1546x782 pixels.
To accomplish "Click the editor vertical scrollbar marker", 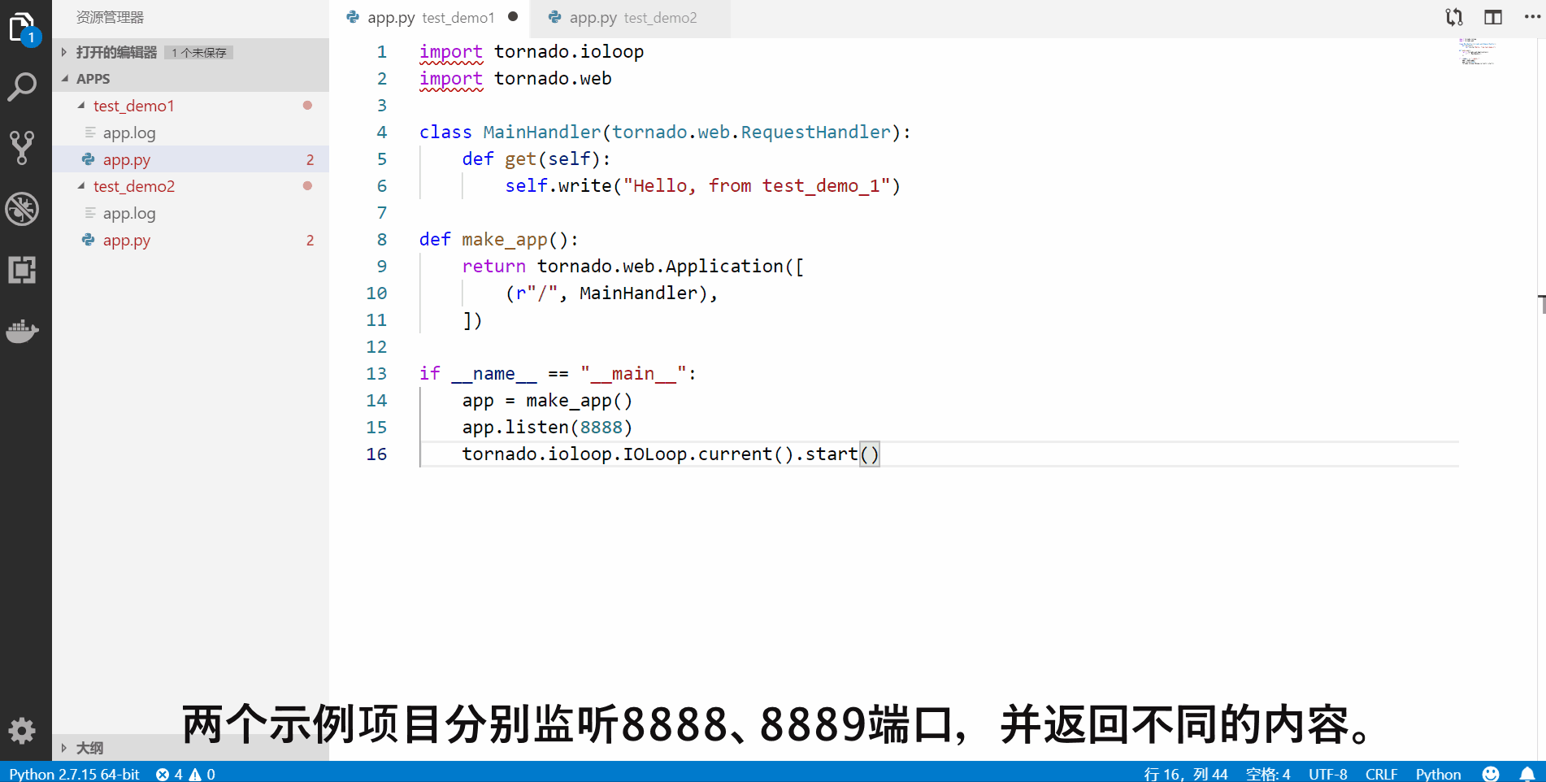I will [1542, 304].
